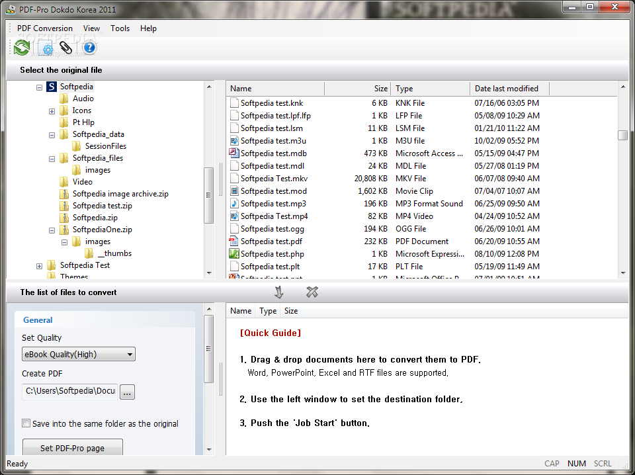Sort files by Type column header in file browser

[431, 88]
